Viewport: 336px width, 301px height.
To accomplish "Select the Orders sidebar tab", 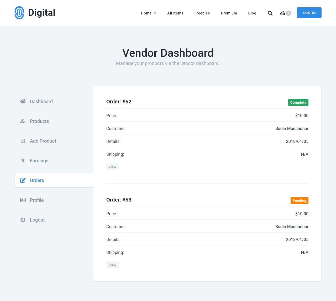I will (37, 180).
